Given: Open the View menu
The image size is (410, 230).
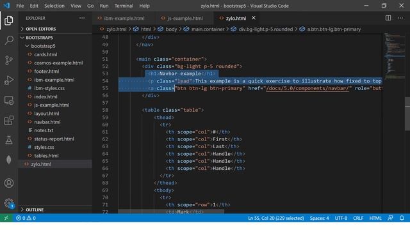Looking at the screenshot, I should [76, 6].
